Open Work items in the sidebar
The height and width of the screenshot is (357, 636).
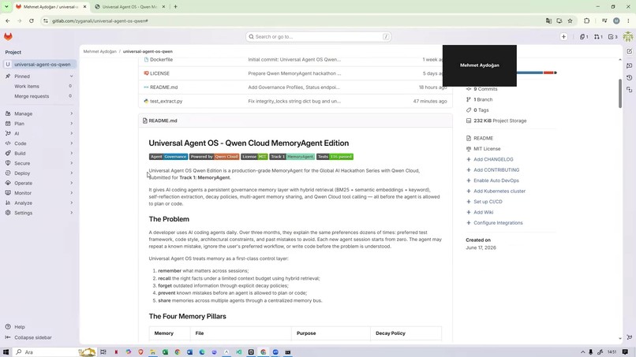39,87
